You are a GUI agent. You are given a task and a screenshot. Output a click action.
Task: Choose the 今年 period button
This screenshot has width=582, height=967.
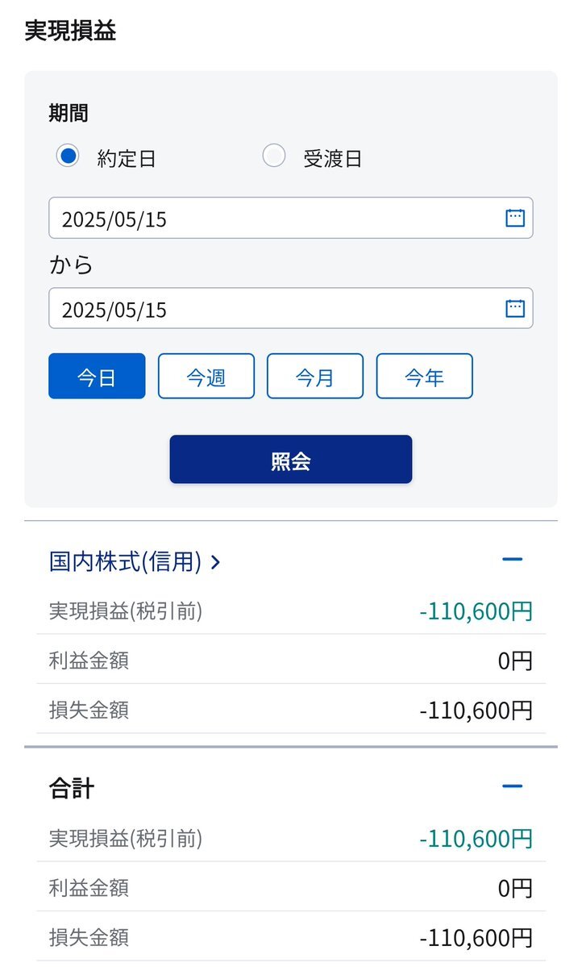tap(424, 376)
